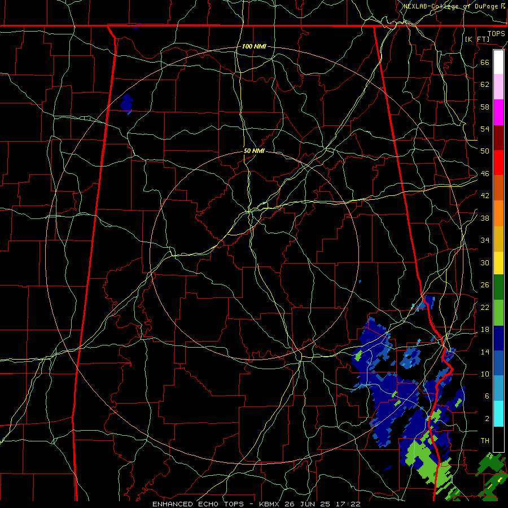Click the "2" legend value
Screen dimensions: 508x508
click(487, 419)
